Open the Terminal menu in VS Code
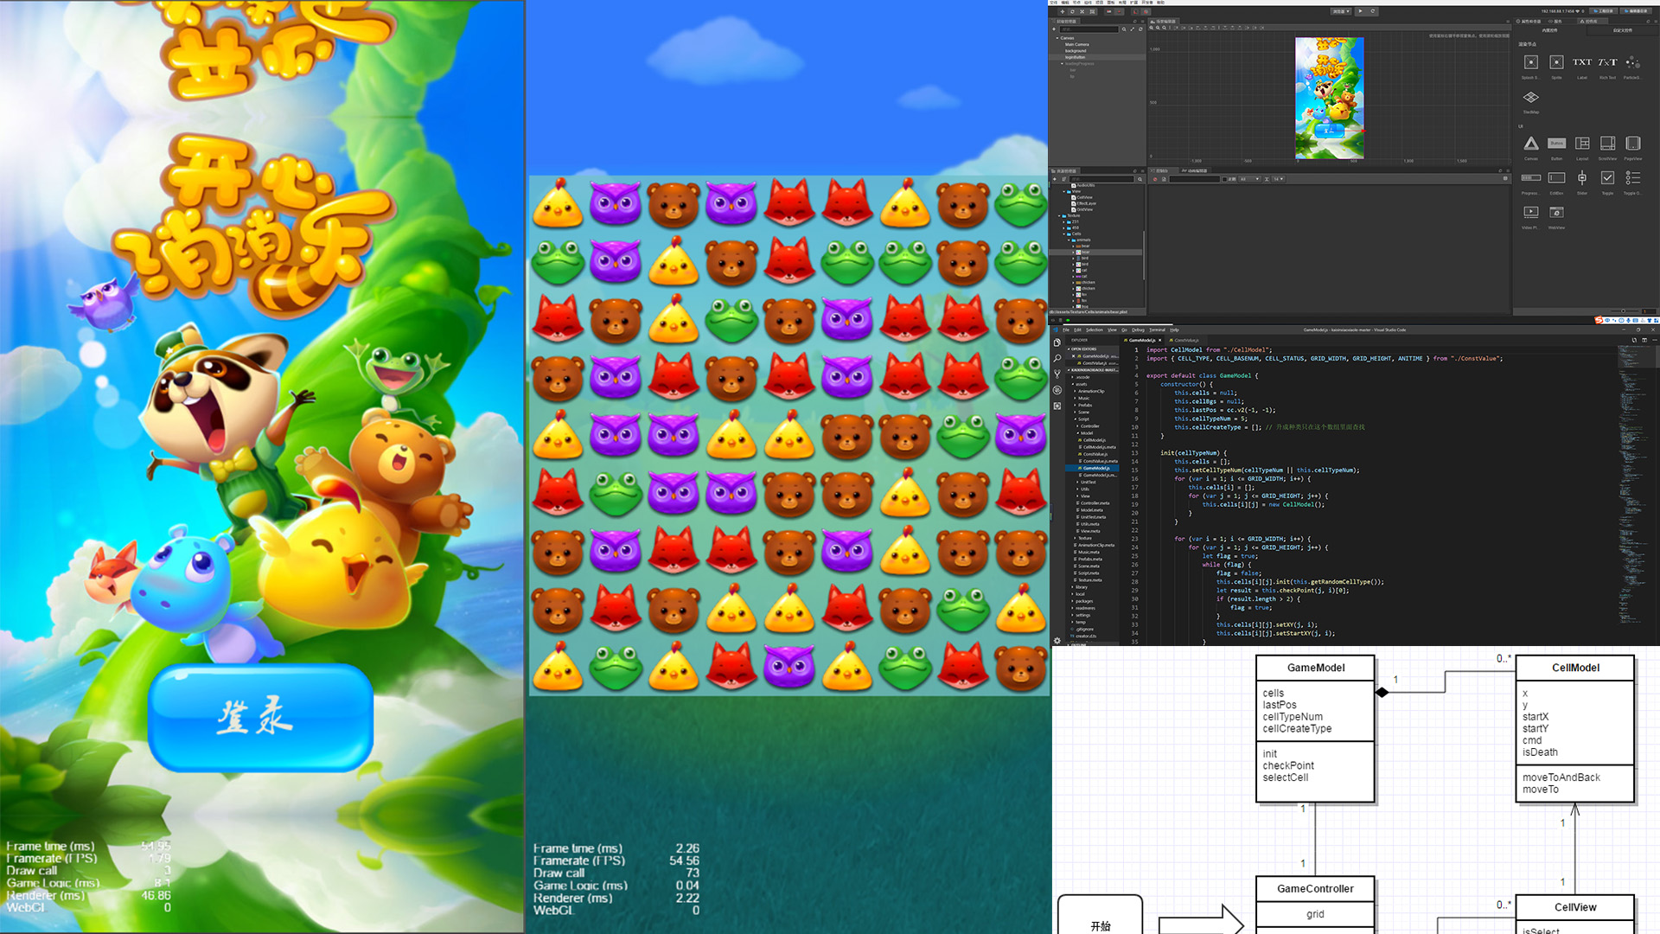Viewport: 1660px width, 934px height. point(1157,329)
